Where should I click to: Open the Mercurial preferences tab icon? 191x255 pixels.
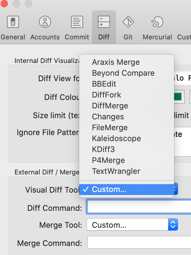(x=157, y=22)
